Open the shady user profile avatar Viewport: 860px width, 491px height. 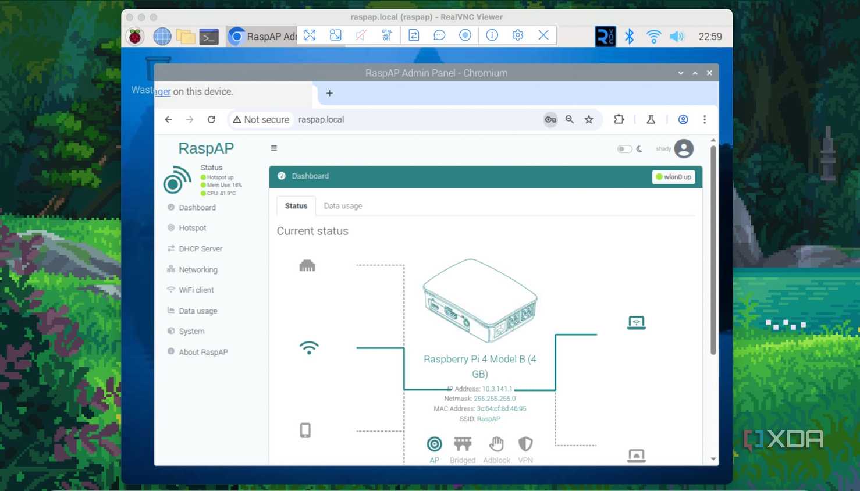684,149
